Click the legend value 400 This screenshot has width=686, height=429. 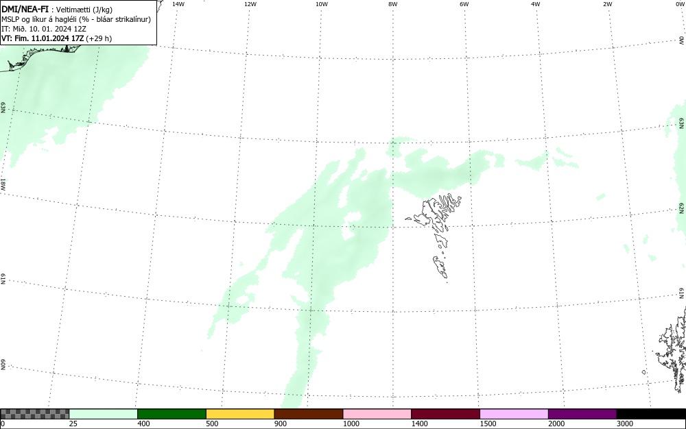143,424
